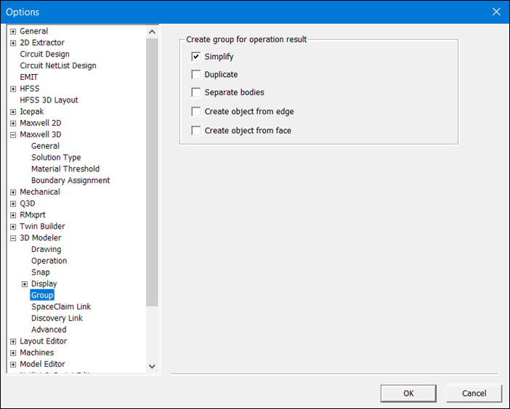Click the tree vertical scrollbar thumb
This screenshot has width=510, height=409.
click(152, 172)
